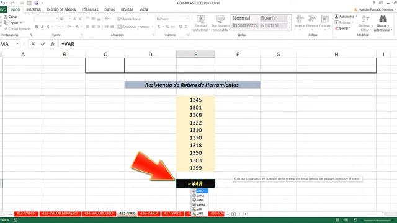Apply the Incorrecto cell style

tap(244, 25)
